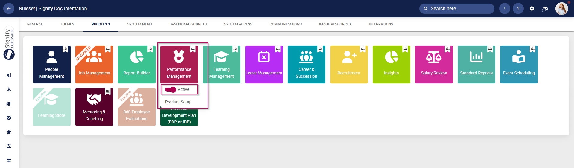Open the inactive 360 Employee Evaluations tile

click(x=137, y=107)
